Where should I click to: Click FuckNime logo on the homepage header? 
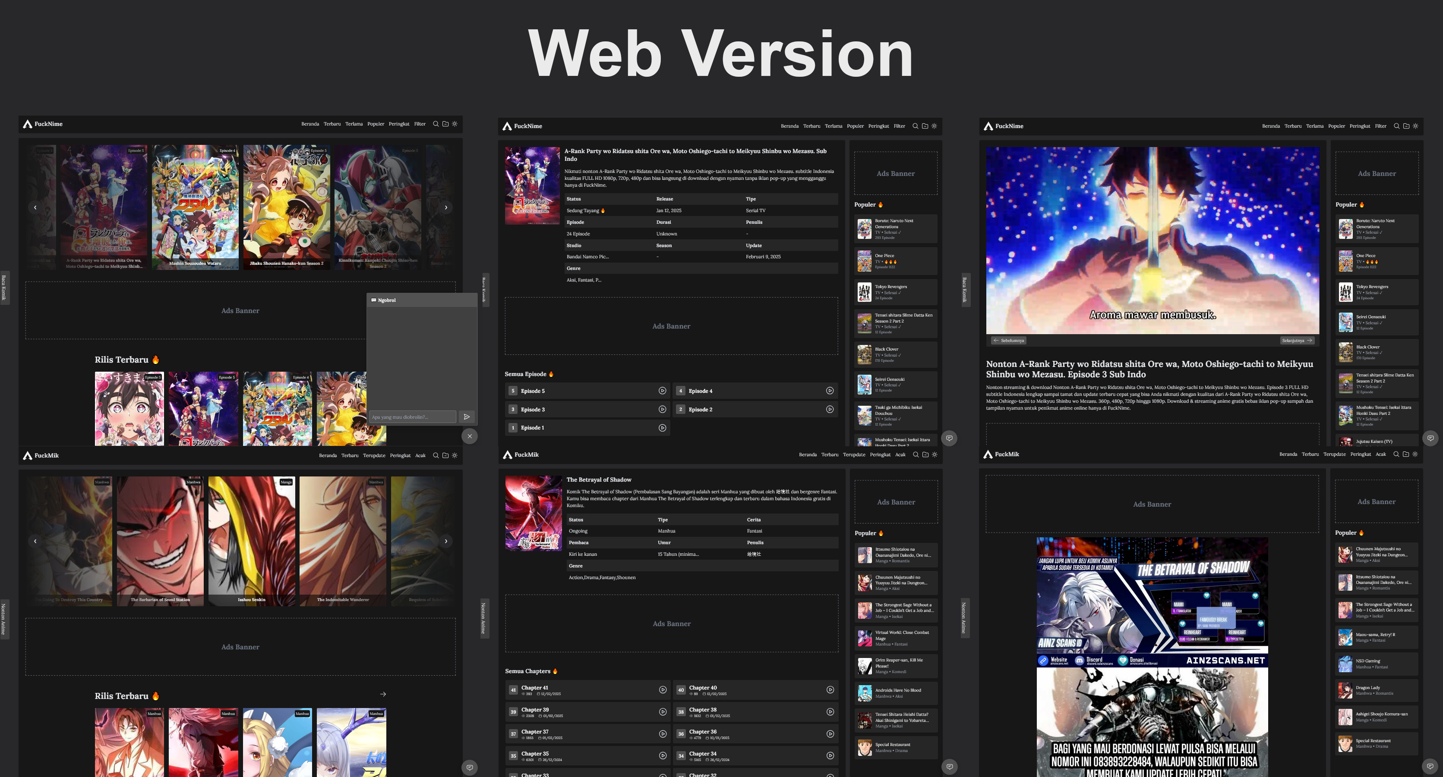click(x=43, y=124)
